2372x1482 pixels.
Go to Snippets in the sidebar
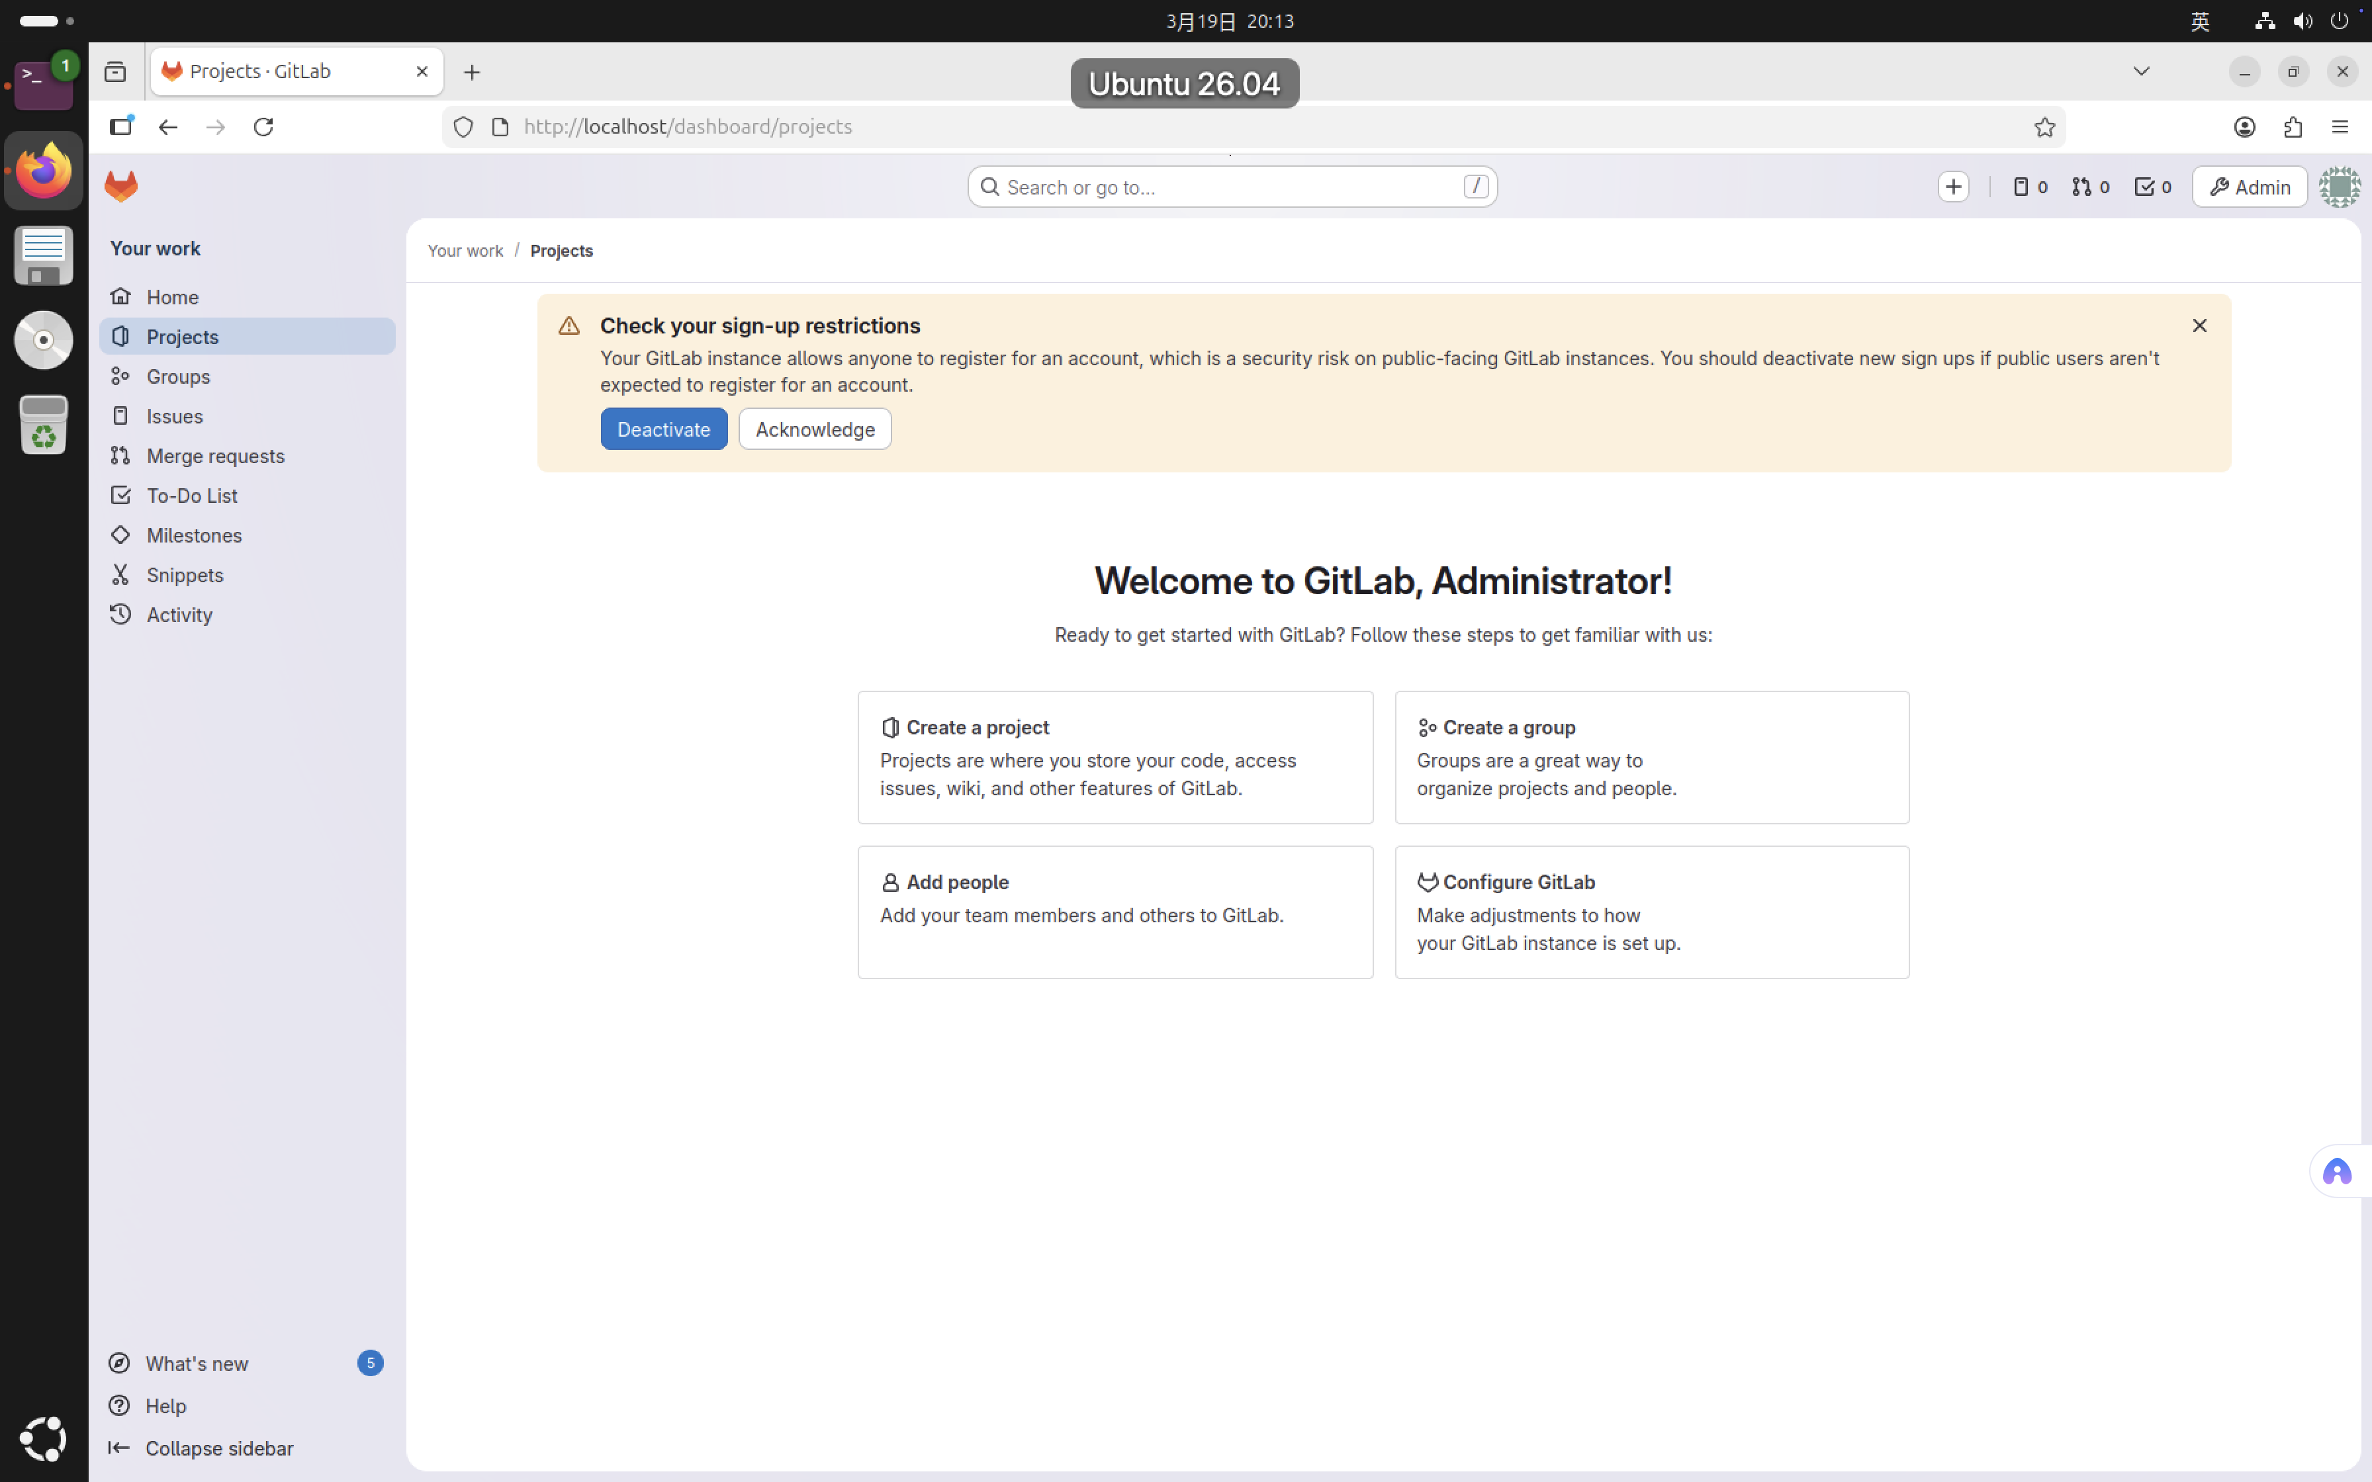tap(184, 576)
